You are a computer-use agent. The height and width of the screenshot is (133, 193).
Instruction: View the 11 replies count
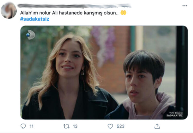(x=31, y=126)
